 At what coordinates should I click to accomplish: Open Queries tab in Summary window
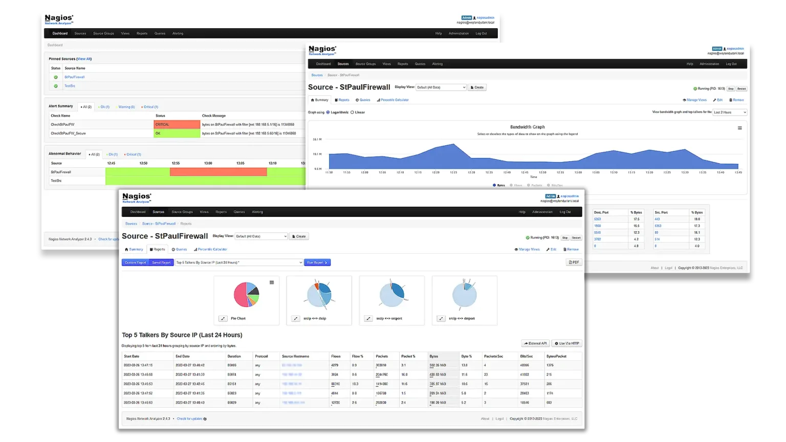363,100
